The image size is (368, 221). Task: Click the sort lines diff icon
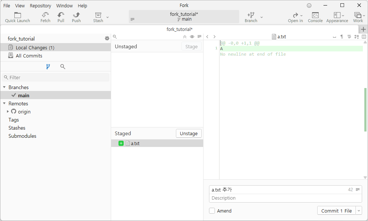click(357, 36)
